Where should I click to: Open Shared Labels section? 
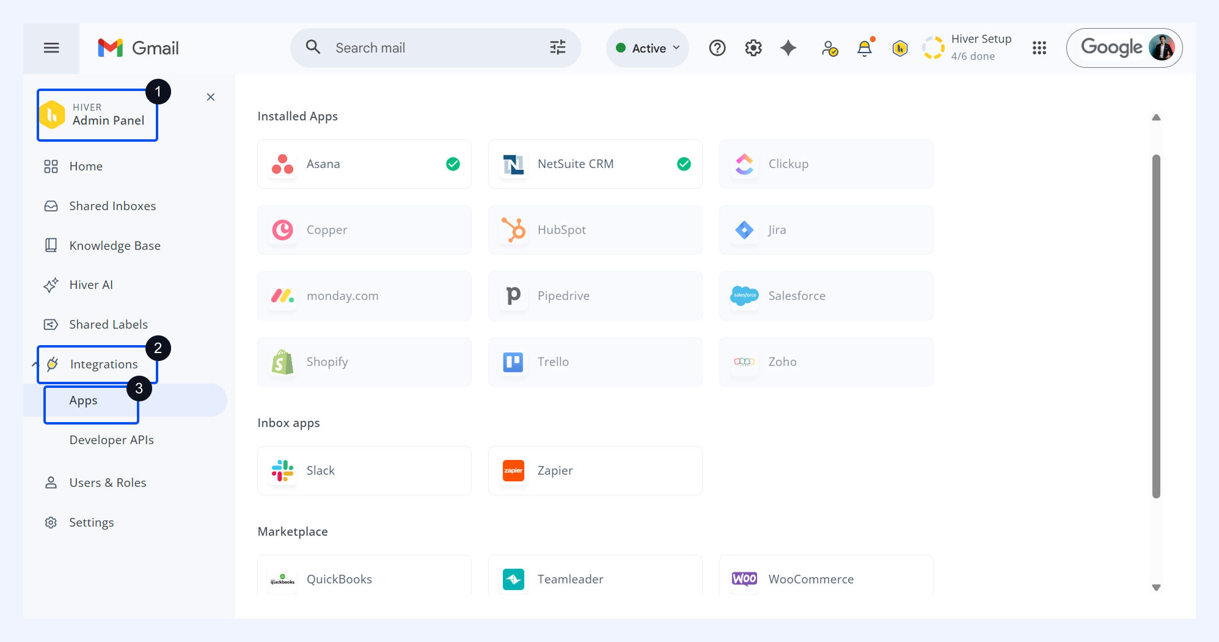pyautogui.click(x=108, y=324)
